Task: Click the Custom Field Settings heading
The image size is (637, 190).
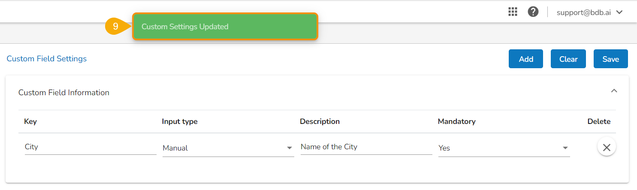Action: pos(47,59)
